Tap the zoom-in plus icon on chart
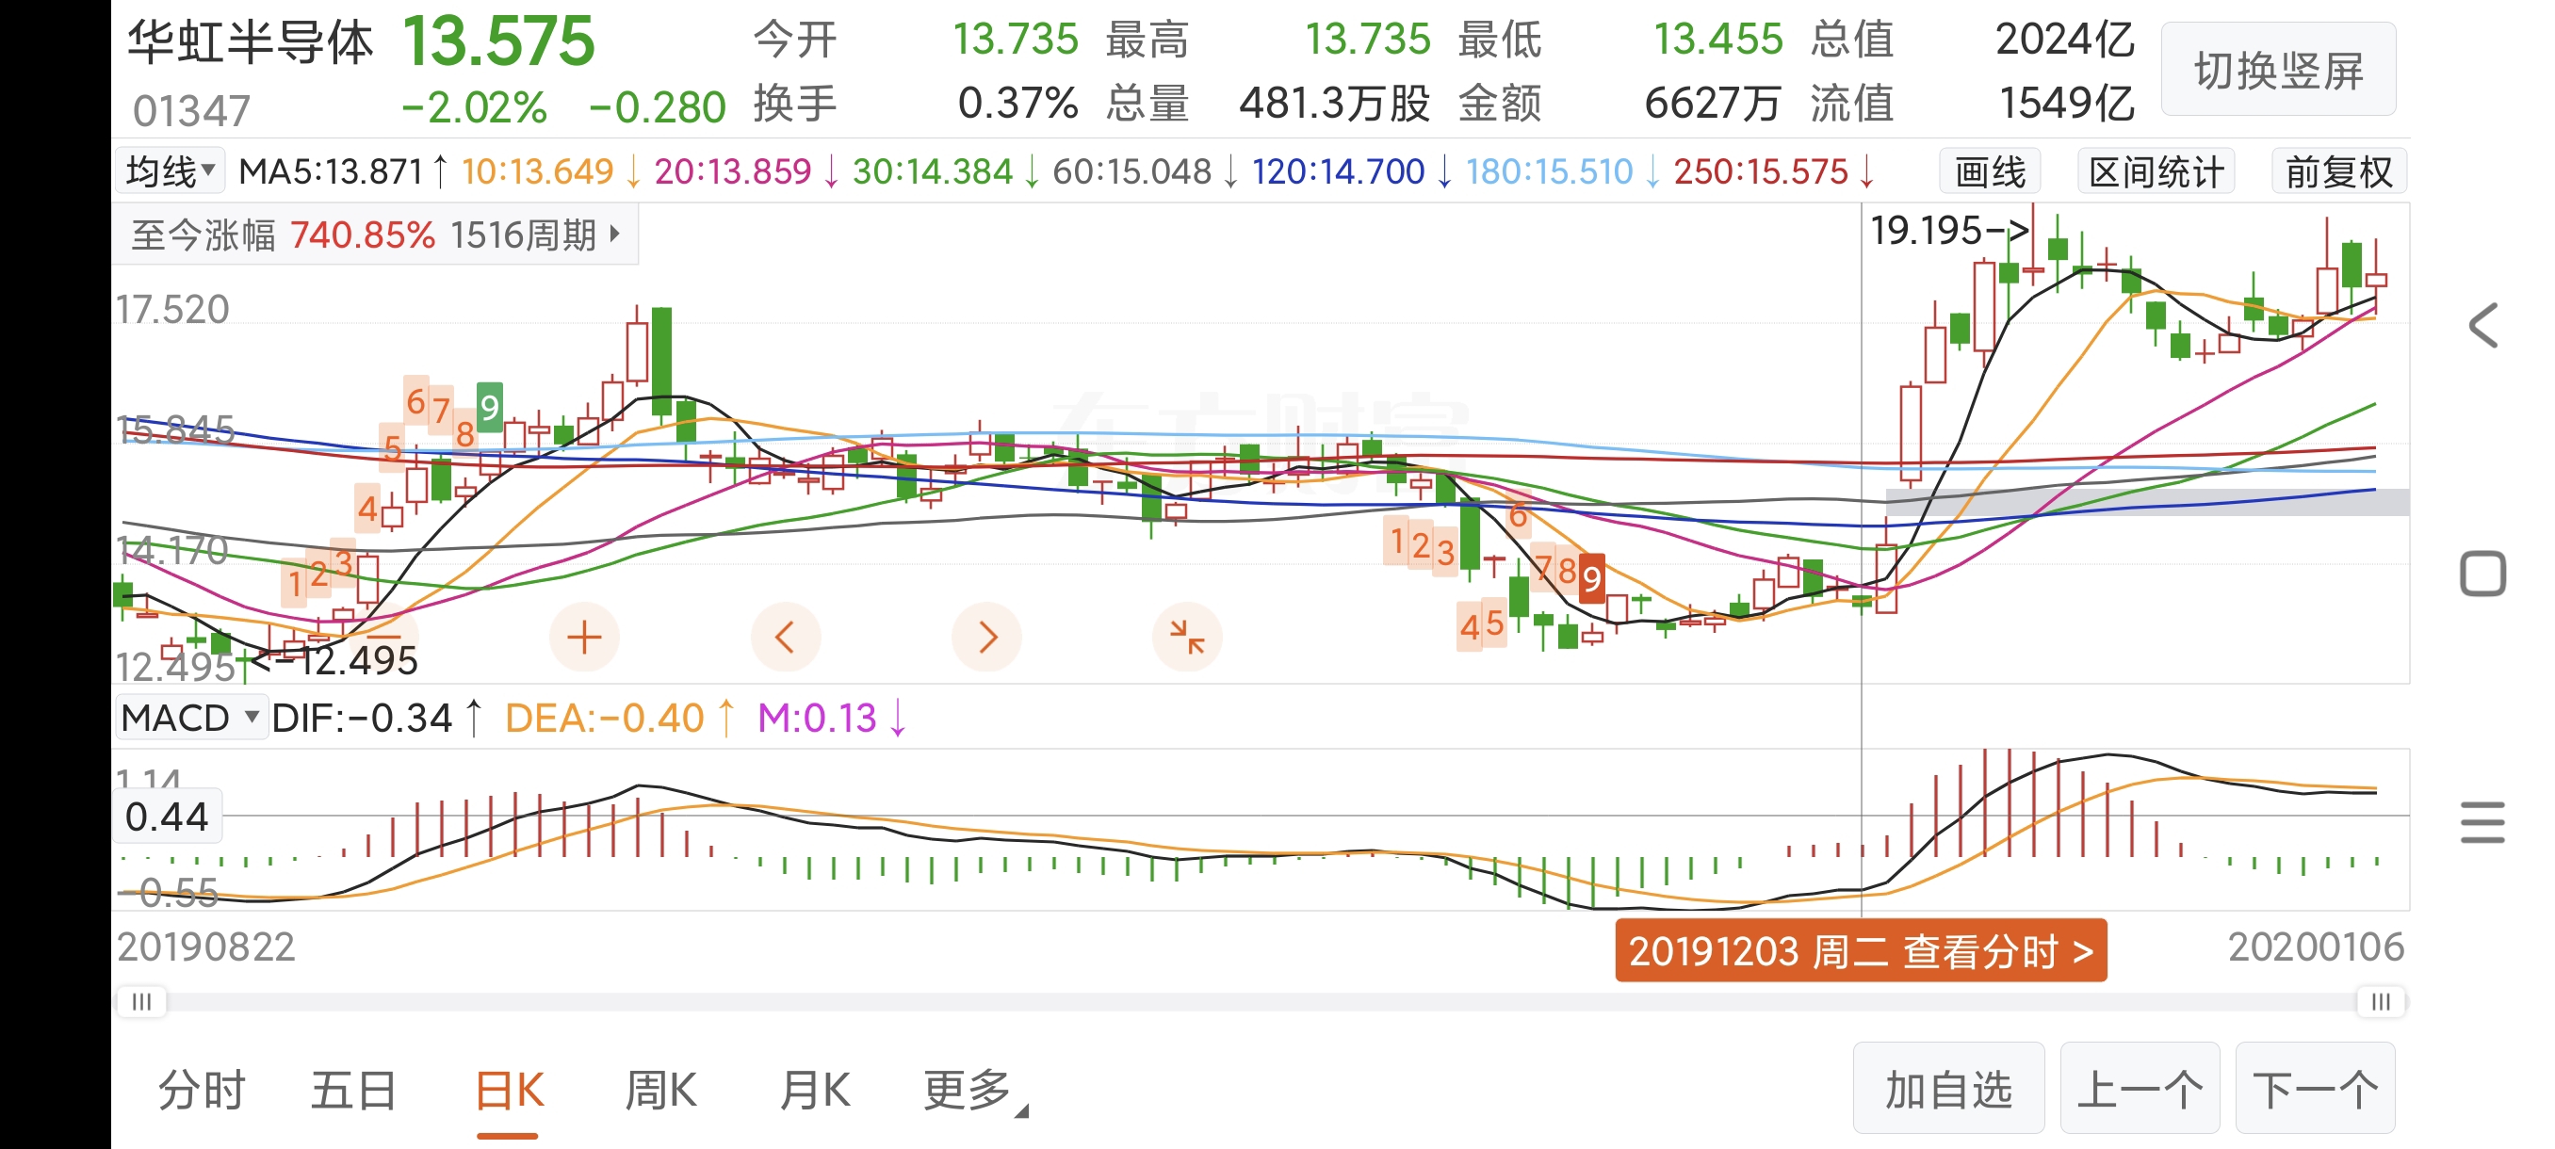 [584, 638]
